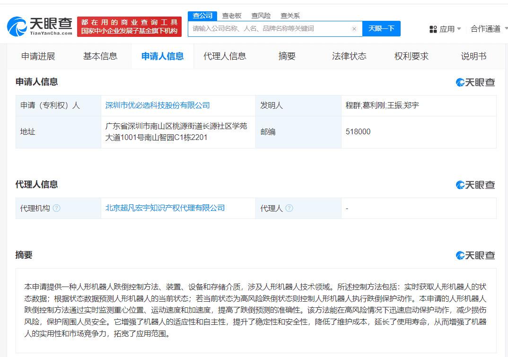Open 深圳市优必选科技股份有限公司 company link

pos(158,105)
